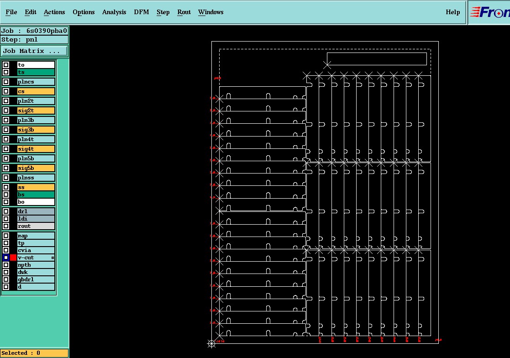Toggle the checkbox for layer dwk
This screenshot has height=358, width=510.
point(6,272)
